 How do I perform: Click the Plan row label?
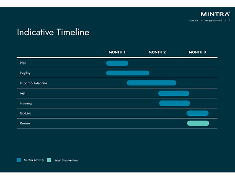(23, 63)
